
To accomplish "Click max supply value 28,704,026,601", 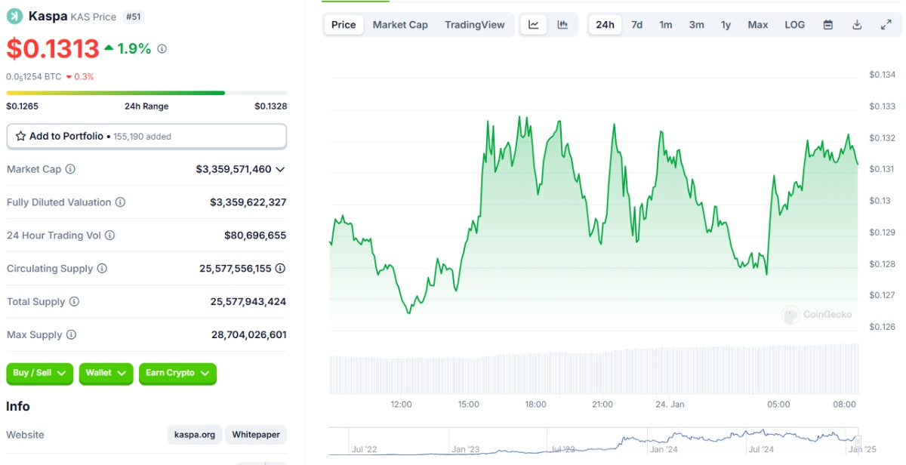I will tap(249, 335).
